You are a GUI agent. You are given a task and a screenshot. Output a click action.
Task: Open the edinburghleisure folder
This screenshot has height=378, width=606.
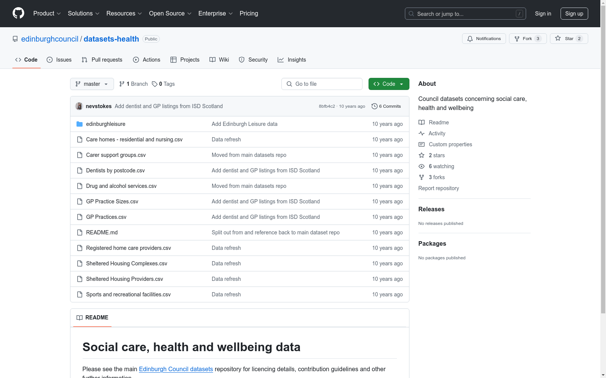click(106, 124)
